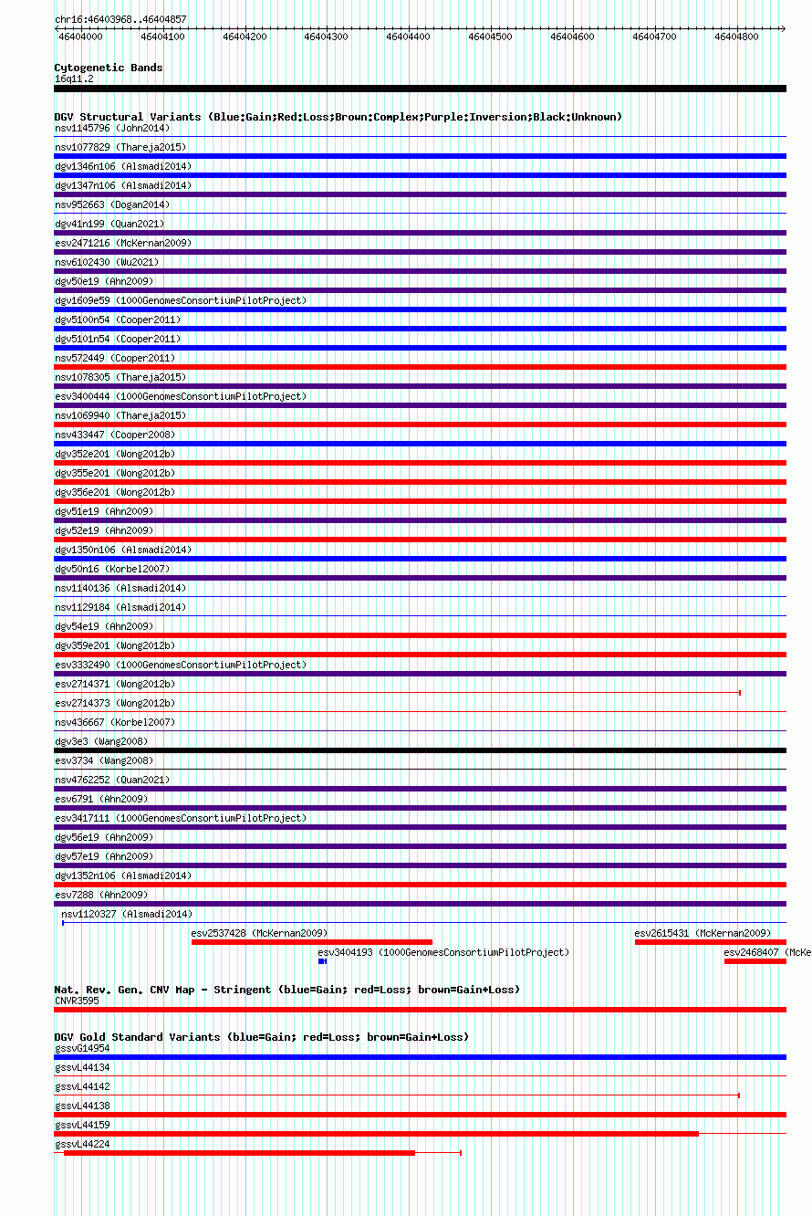Open esv3332490 1000GenomesConsortiumPilotProject variant
Viewport: 812px width, 1216px height.
click(x=181, y=665)
